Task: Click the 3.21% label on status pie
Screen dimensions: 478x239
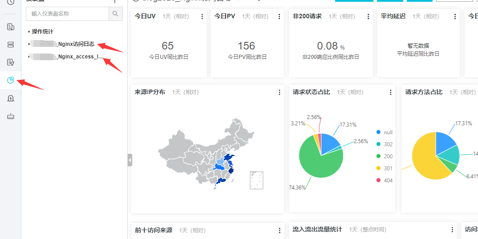Action: click(298, 124)
